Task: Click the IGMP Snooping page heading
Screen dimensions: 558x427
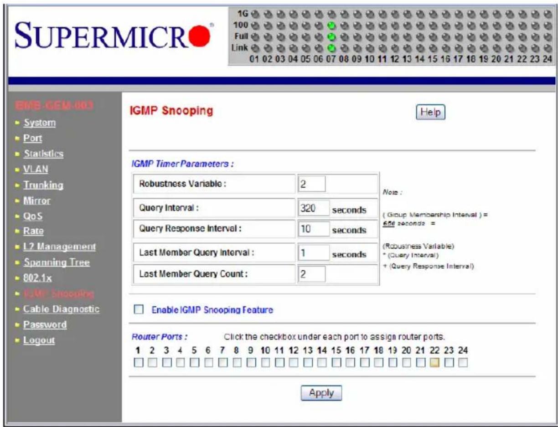Action: coord(172,111)
